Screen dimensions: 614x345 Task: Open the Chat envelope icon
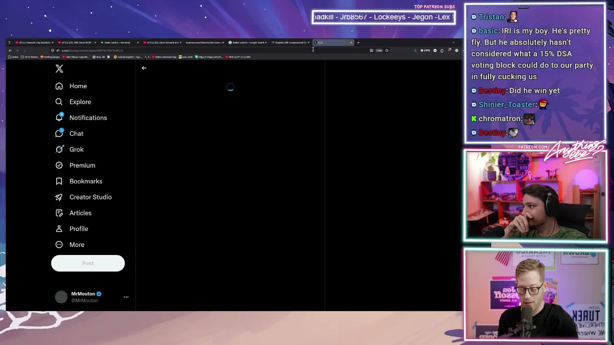[59, 134]
